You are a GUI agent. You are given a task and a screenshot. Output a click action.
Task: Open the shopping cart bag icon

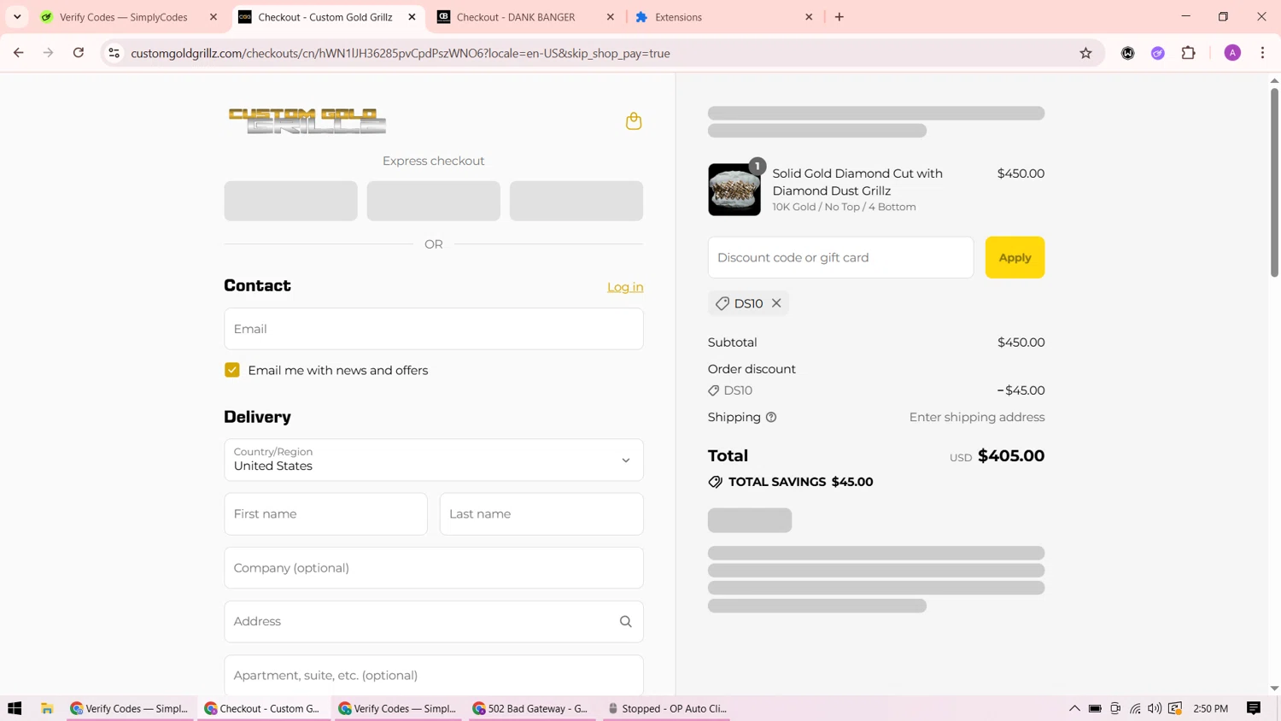[634, 121]
